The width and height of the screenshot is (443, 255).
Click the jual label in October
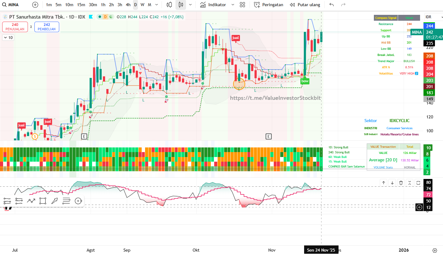point(236,38)
